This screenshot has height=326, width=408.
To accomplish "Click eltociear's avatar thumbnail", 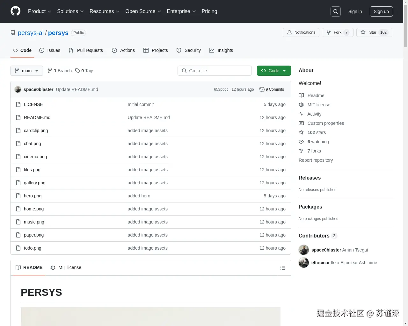I will (304, 263).
